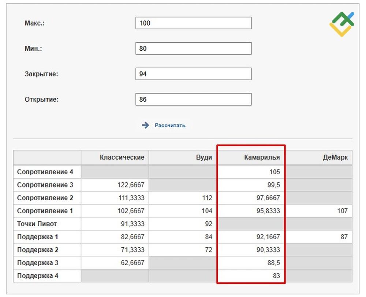Select the Закрытие input field
Image resolution: width=366 pixels, height=297 pixels.
coord(193,74)
